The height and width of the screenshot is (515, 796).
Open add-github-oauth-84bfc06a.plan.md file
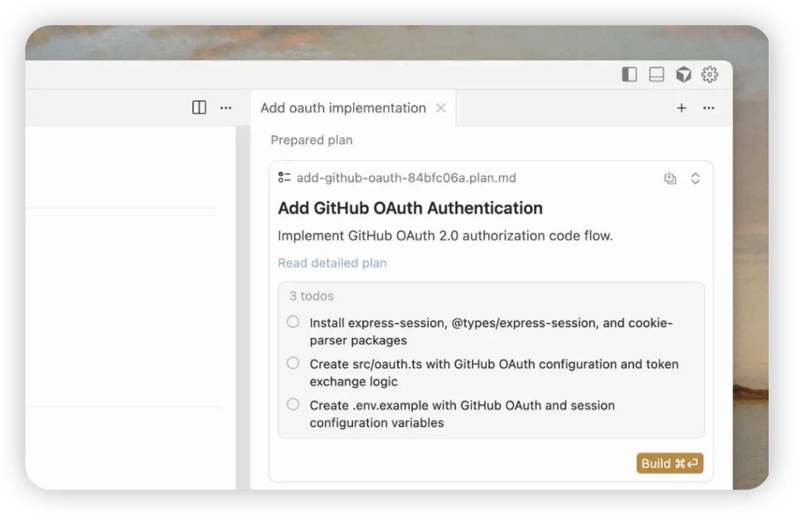406,178
